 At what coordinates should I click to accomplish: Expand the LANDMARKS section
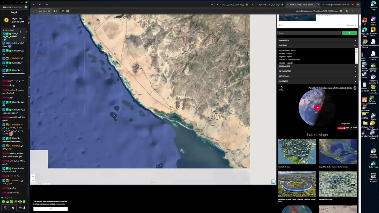(x=317, y=66)
